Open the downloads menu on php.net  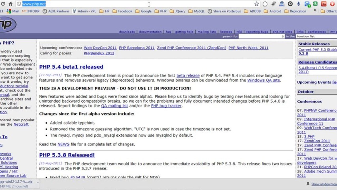(x=127, y=32)
